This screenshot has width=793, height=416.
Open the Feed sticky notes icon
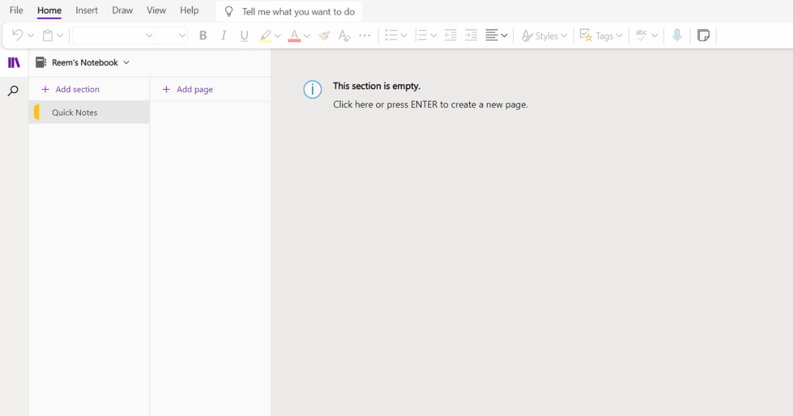[x=703, y=35]
